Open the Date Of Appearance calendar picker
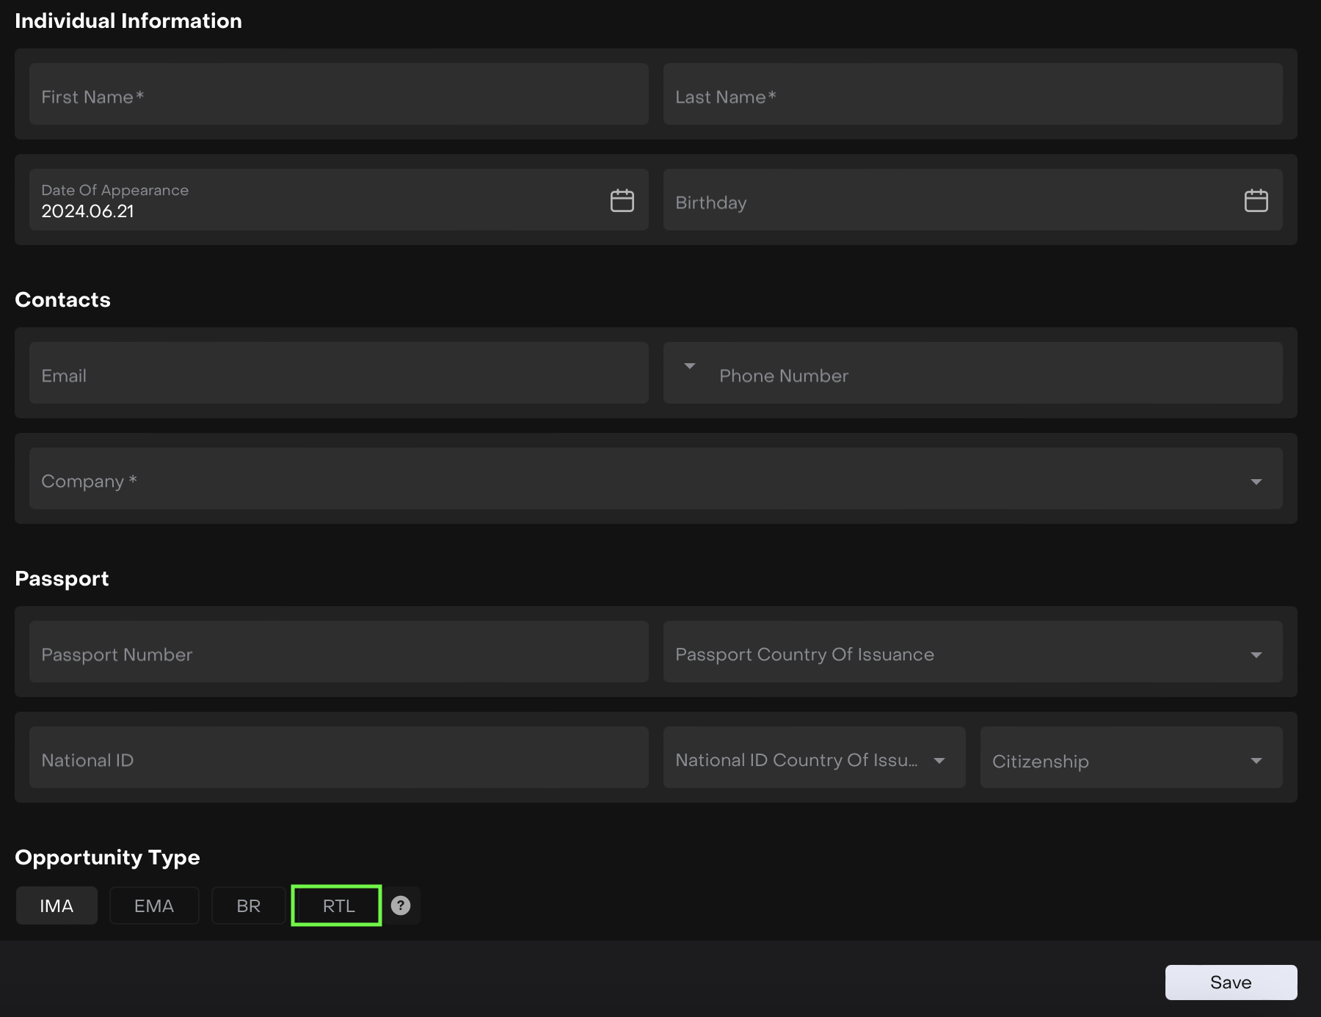This screenshot has height=1017, width=1321. tap(622, 200)
